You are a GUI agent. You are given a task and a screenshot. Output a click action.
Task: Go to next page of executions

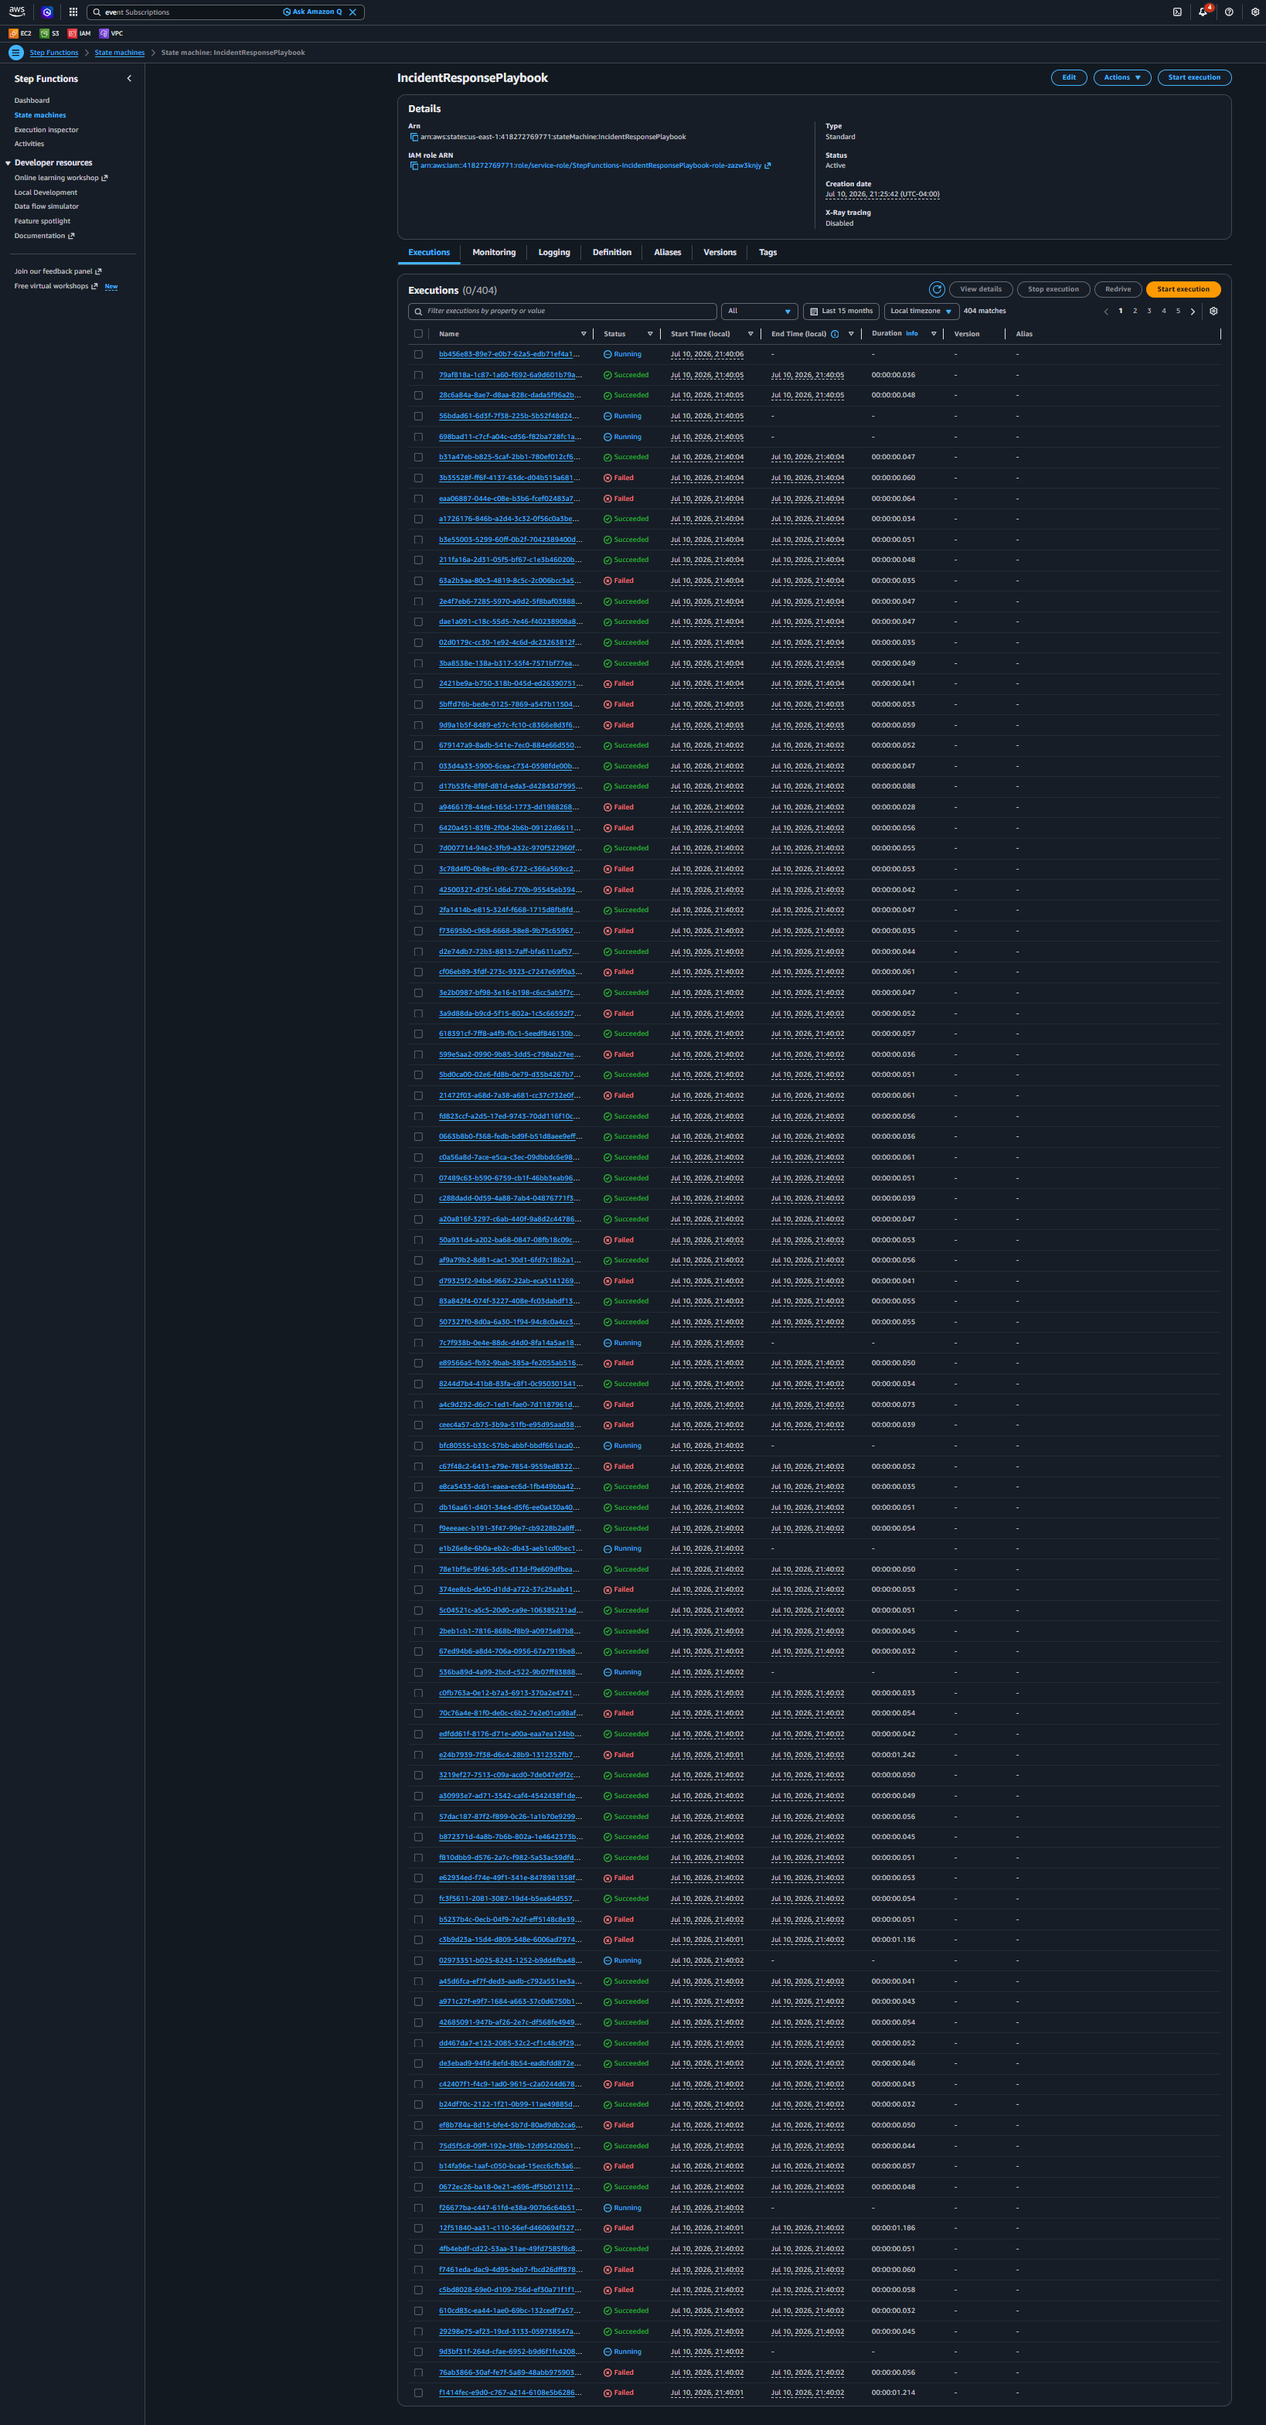1193,312
